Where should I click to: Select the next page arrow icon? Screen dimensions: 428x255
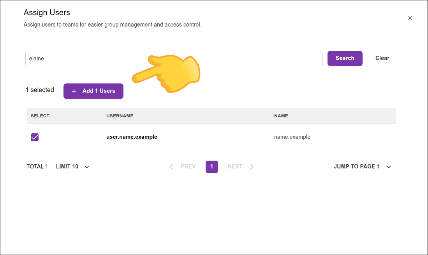(x=252, y=166)
